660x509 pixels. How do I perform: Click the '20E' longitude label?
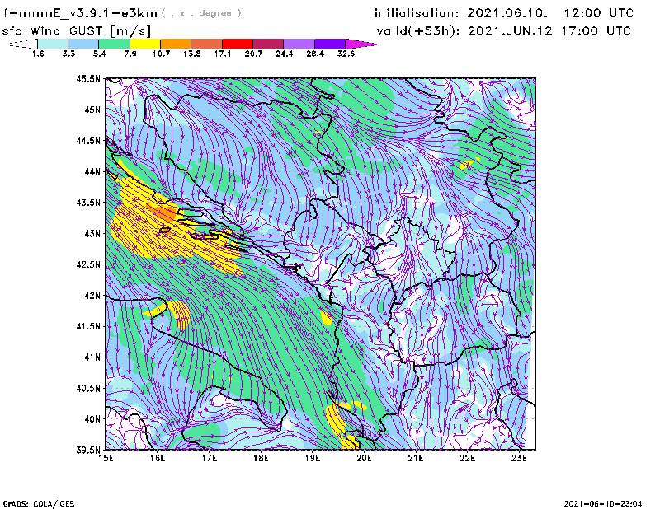pyautogui.click(x=364, y=458)
